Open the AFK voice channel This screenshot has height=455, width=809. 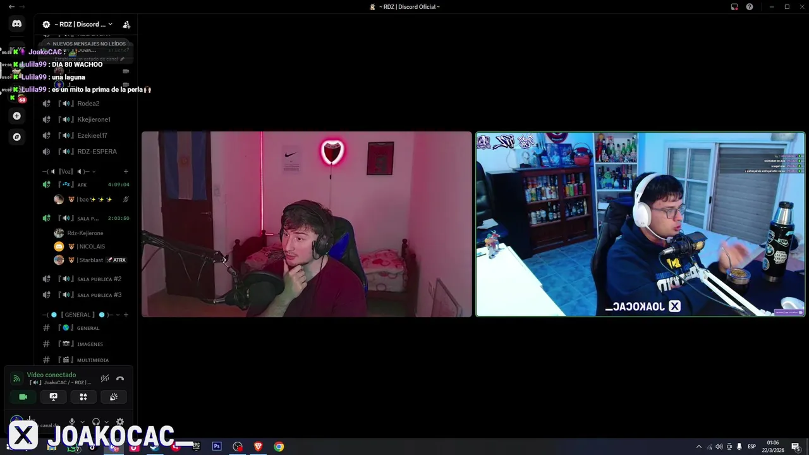click(85, 185)
